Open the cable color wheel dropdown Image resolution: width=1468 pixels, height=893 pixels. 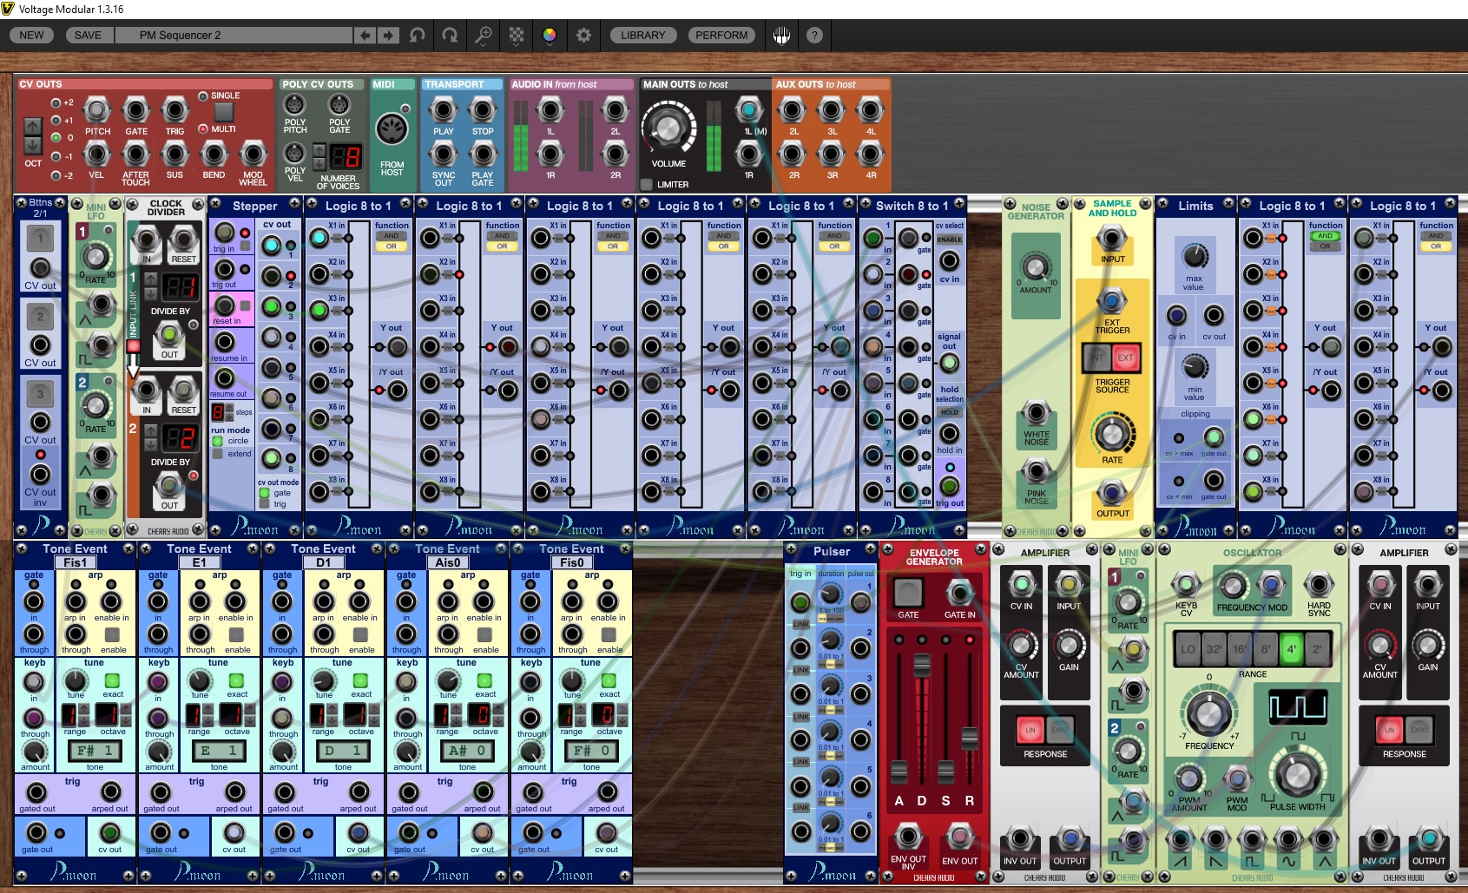click(550, 36)
